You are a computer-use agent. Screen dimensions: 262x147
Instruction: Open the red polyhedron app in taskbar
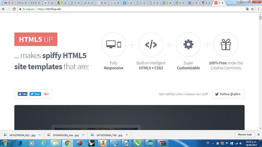point(79,143)
